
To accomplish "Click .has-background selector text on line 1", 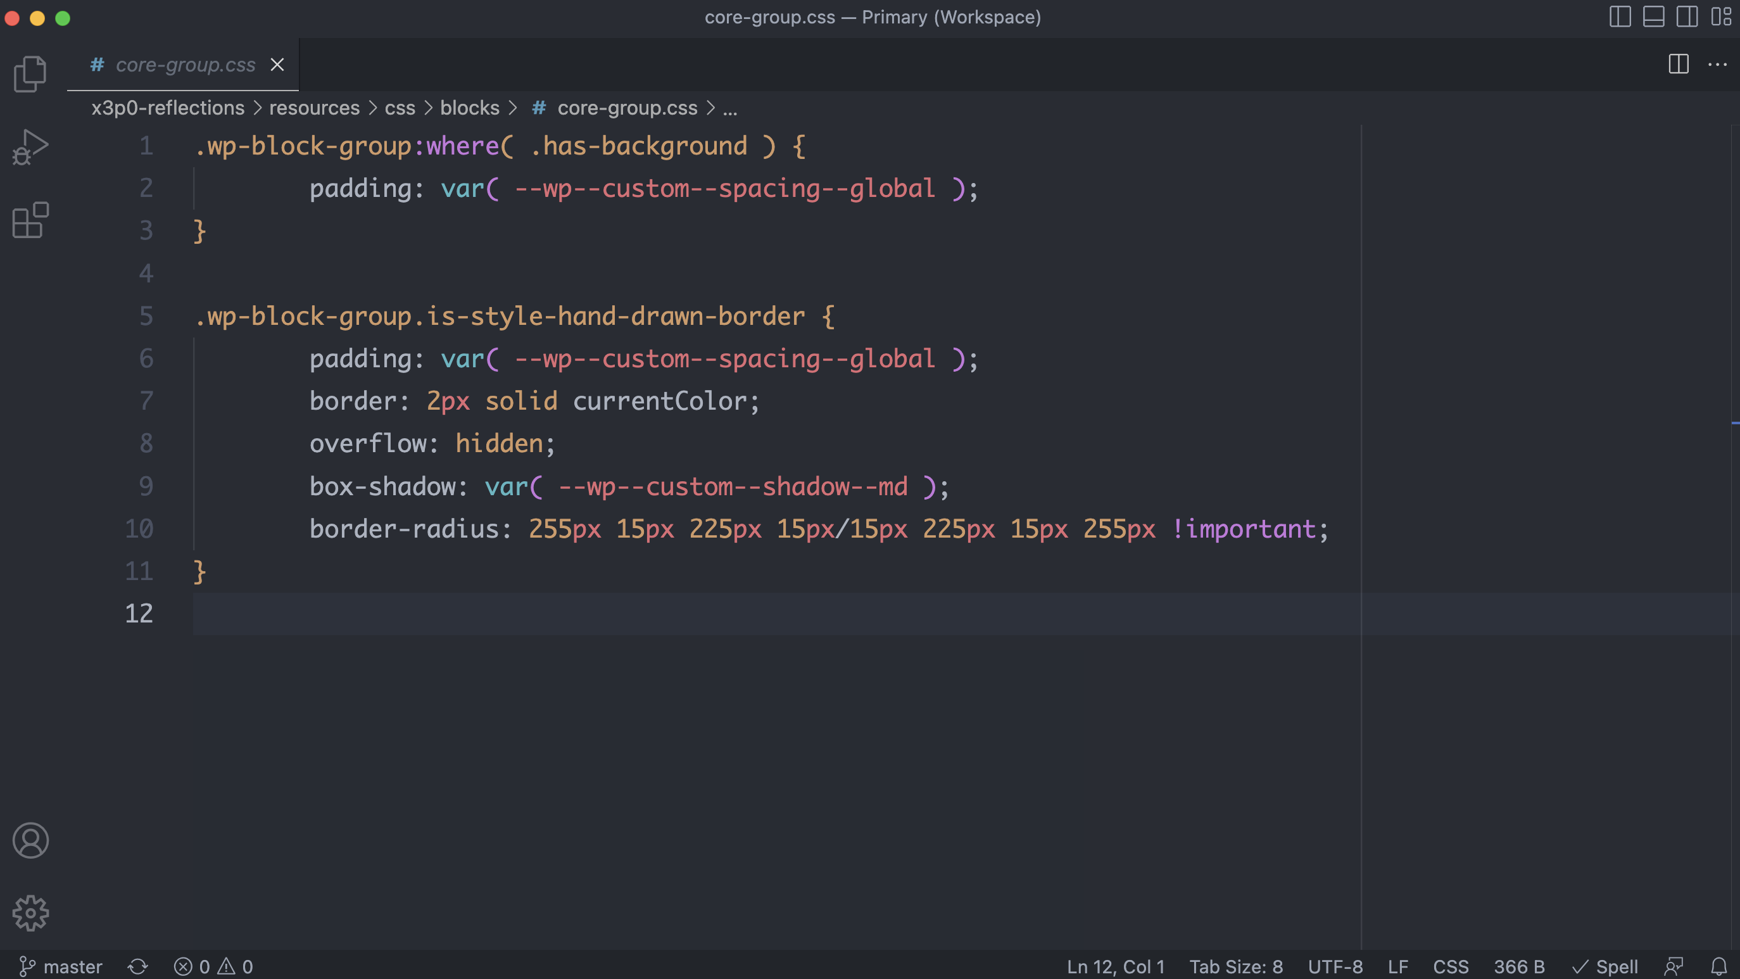I will coord(639,146).
